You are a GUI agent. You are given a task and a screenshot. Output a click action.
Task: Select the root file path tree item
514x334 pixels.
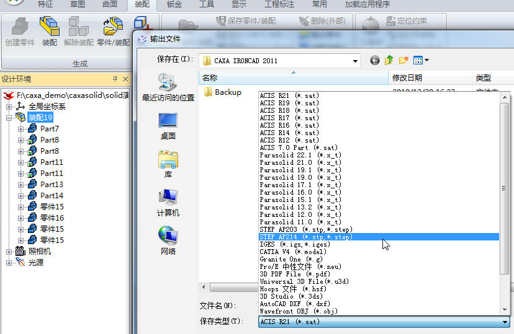[73, 95]
